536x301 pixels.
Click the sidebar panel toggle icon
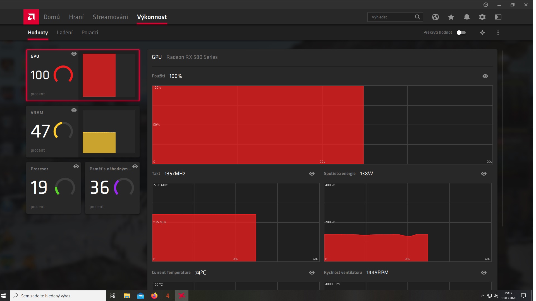pos(498,17)
